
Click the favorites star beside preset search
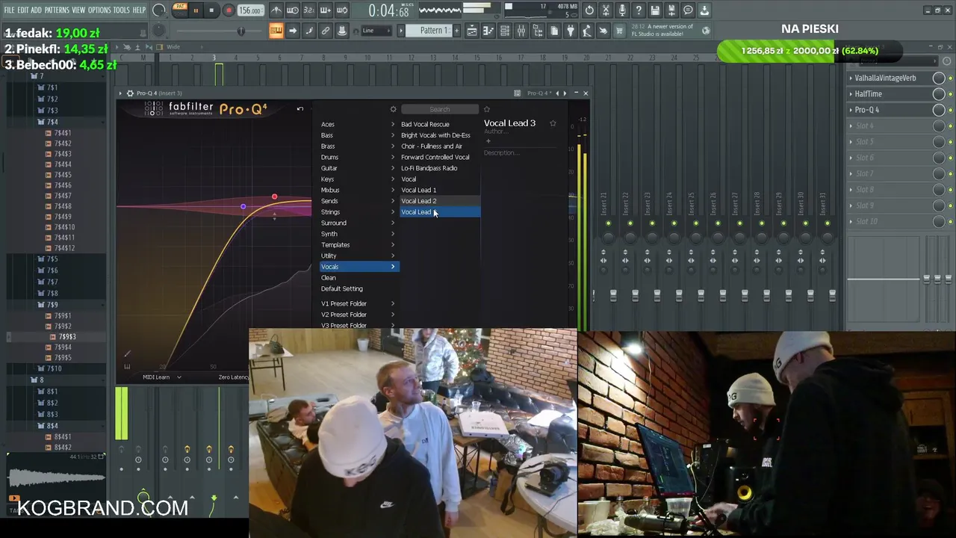click(x=487, y=109)
